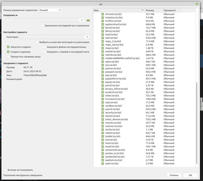This screenshot has width=203, height=181.
Task: Click priority Обычный for partner.tar.bz2
Action: (169, 69)
